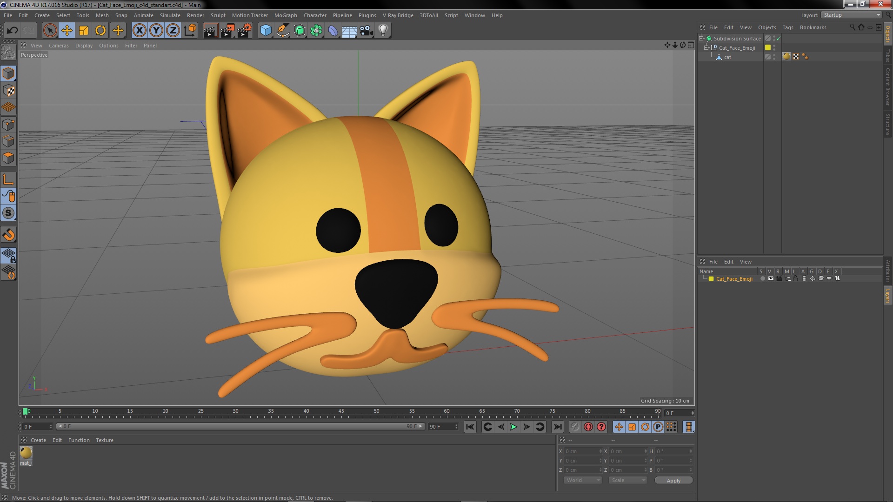Open the World coordinate dropdown
The image size is (893, 502).
583,480
